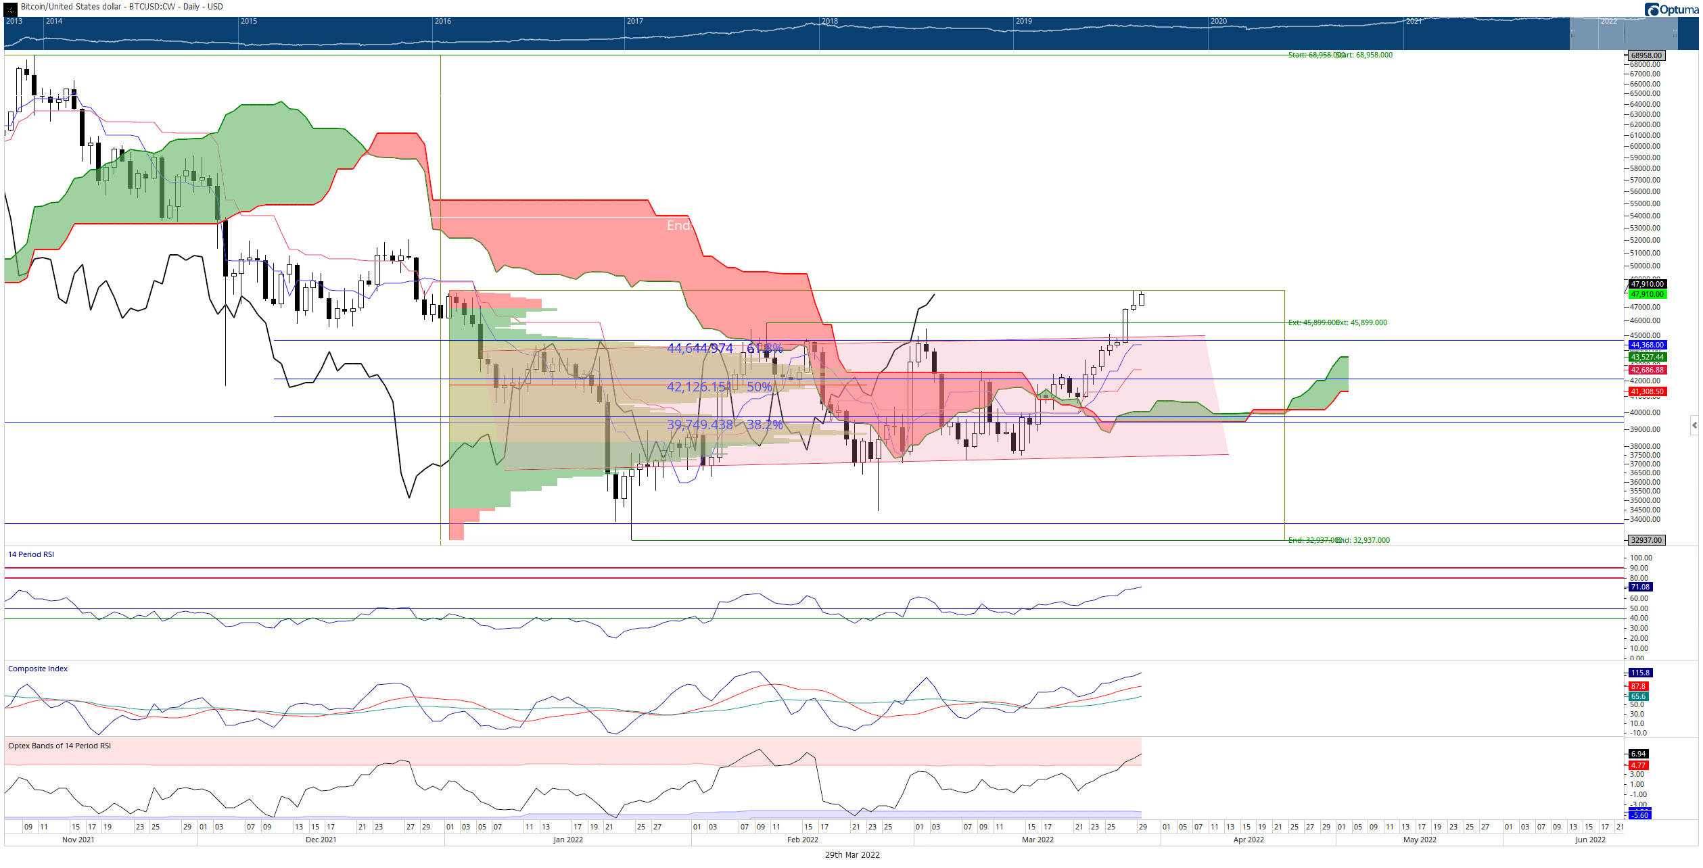Click the Dec 2021 month label

tap(321, 840)
